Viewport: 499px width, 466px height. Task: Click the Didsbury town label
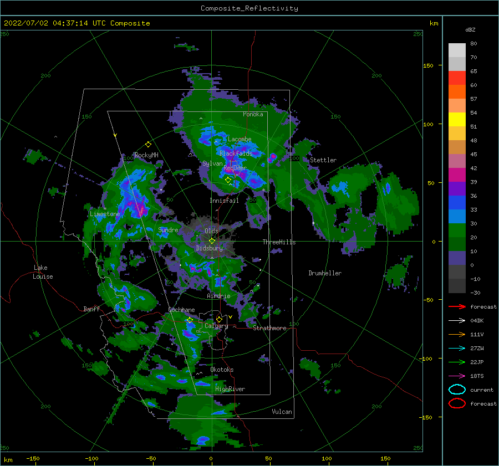tap(209, 248)
